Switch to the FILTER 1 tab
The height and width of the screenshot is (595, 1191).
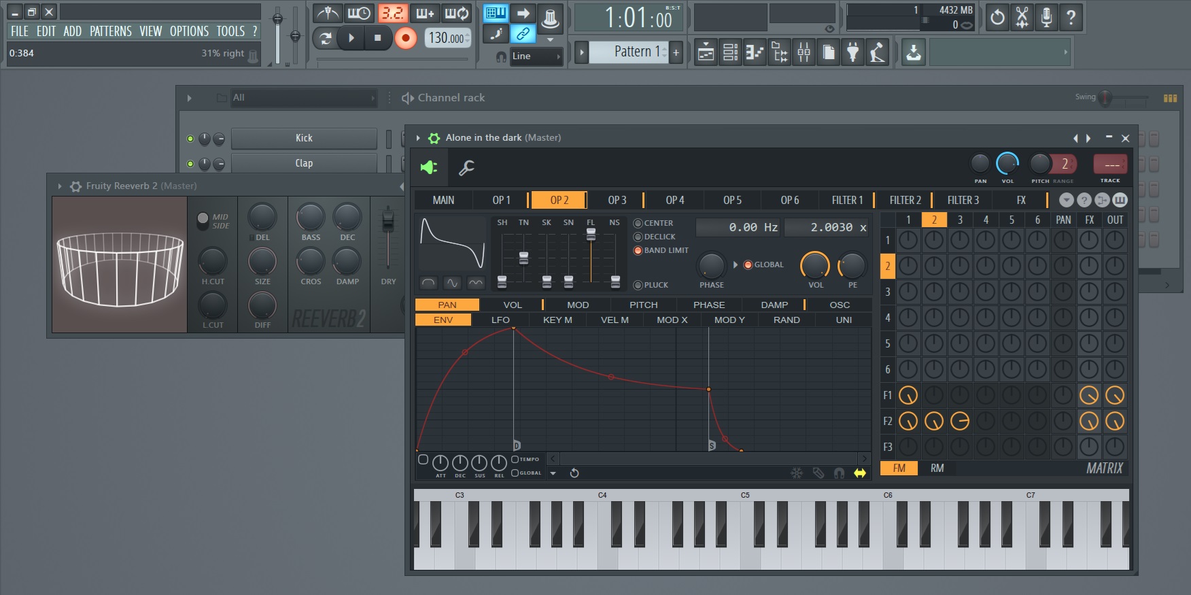coord(846,200)
